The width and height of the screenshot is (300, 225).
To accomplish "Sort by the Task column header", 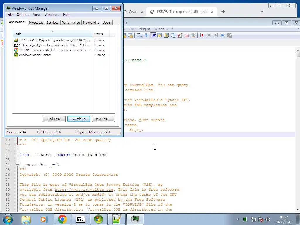I will point(52,34).
